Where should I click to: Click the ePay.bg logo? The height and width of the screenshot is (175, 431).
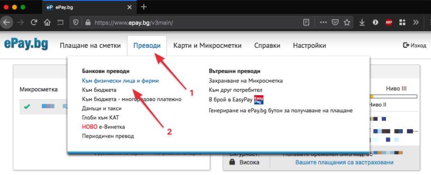coord(26,44)
